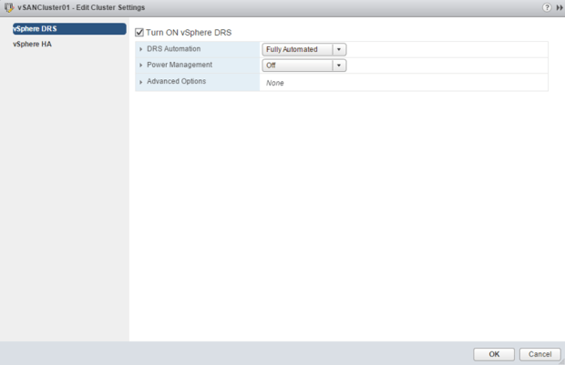Click the double-arrow icon at top right
Screen dimensions: 565x365
(x=559, y=7)
